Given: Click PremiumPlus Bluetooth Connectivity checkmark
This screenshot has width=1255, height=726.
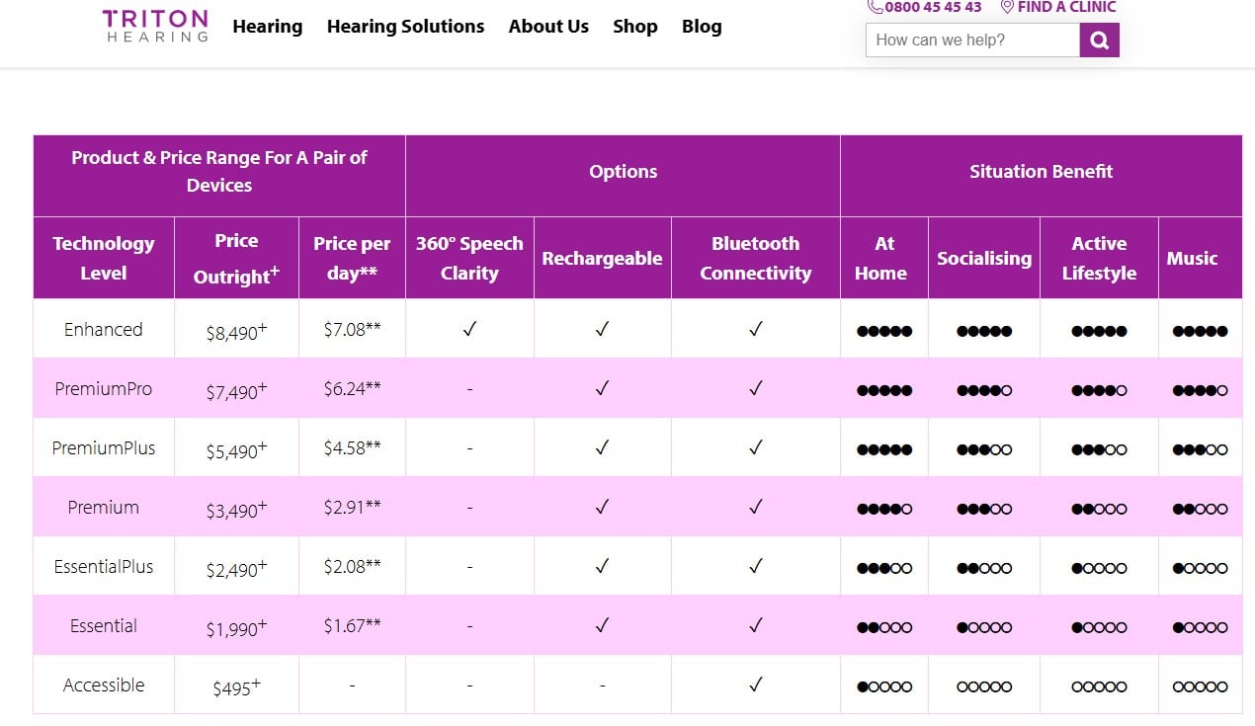Looking at the screenshot, I should click(x=756, y=447).
